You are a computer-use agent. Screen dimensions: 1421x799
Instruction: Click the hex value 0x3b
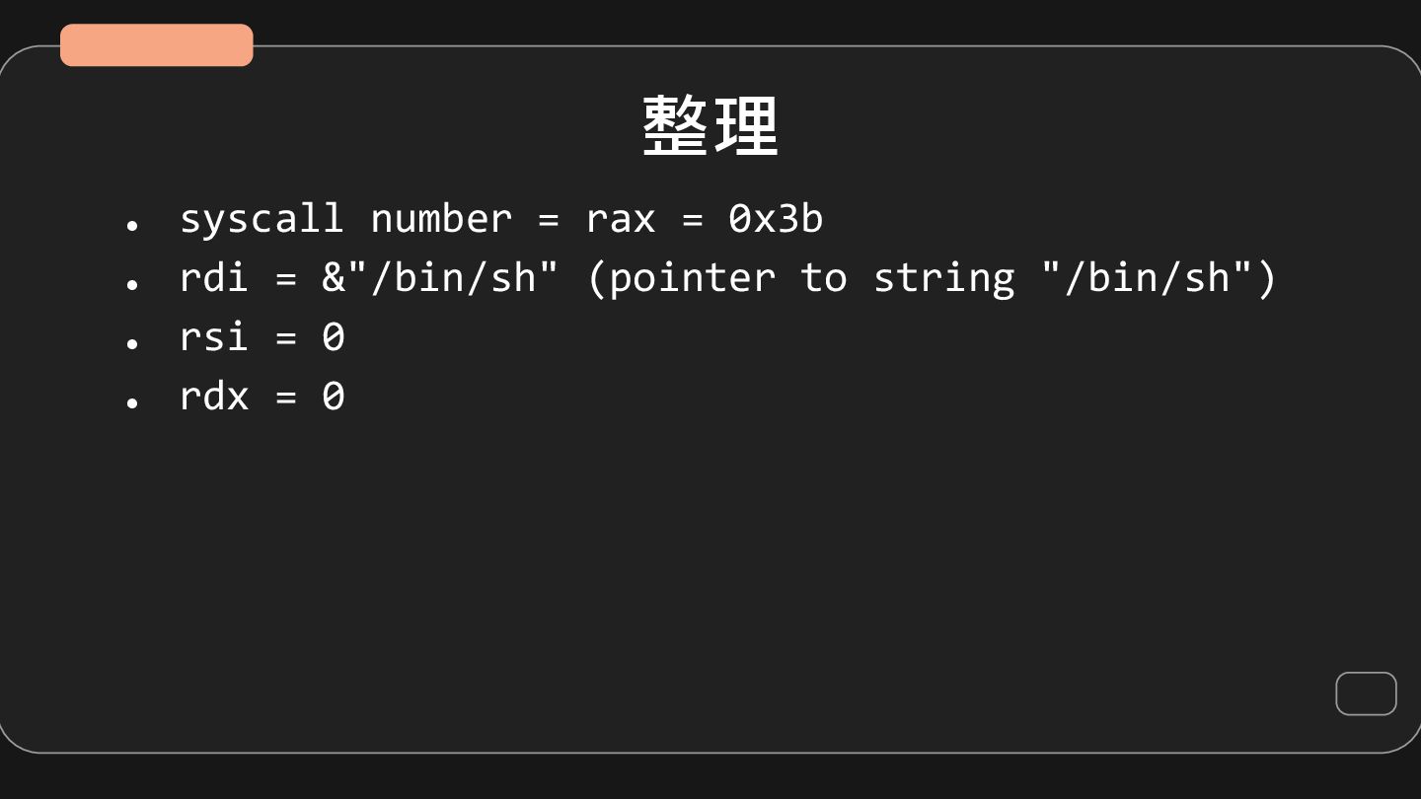775,219
